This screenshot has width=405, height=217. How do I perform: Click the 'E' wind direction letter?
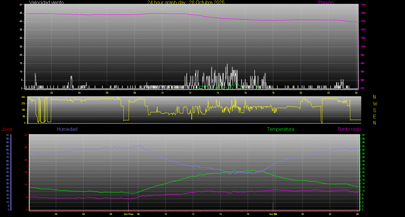point(375,117)
